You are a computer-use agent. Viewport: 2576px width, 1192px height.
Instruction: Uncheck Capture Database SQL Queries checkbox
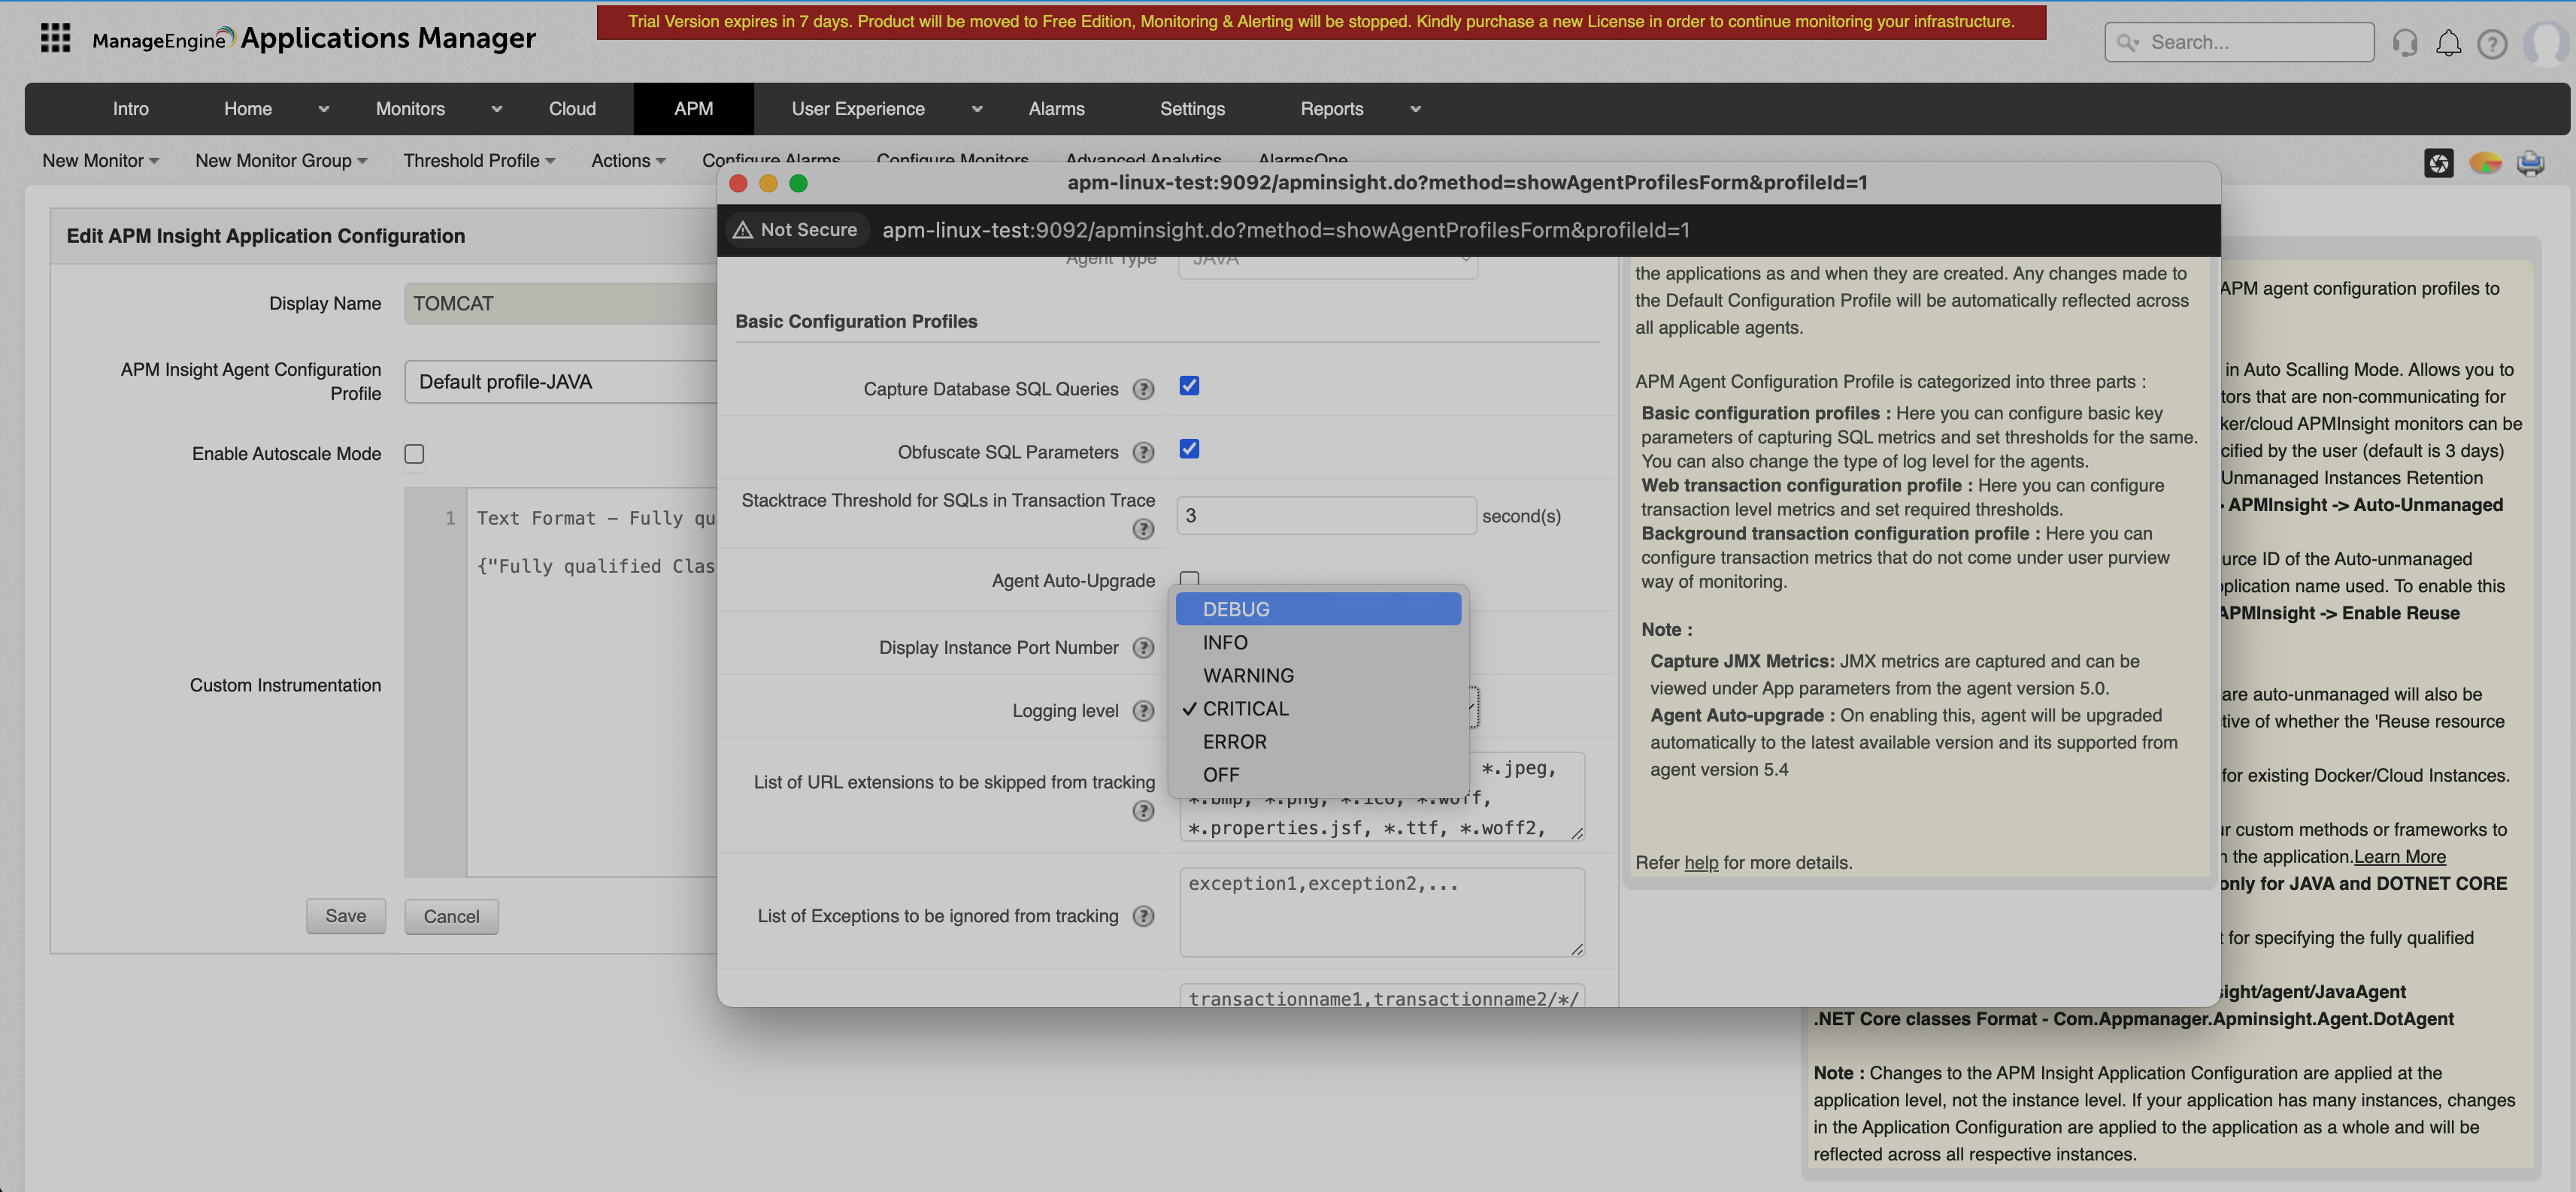(x=1189, y=386)
